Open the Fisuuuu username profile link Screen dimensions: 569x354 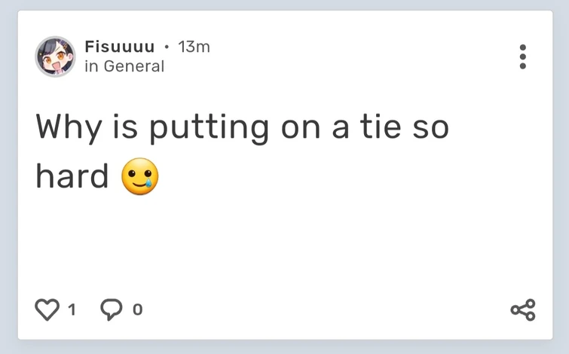tap(119, 47)
